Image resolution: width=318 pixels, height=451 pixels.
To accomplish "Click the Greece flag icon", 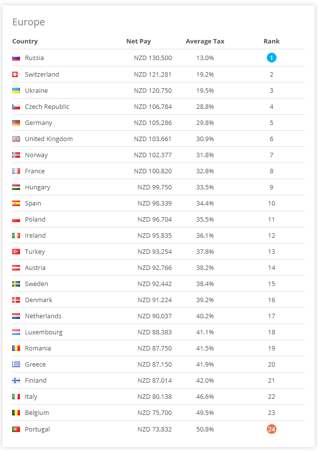I will (16, 365).
